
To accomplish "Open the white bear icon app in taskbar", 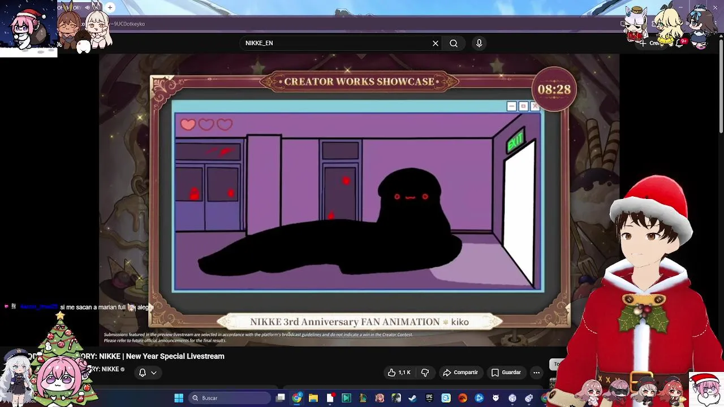I will point(495,398).
